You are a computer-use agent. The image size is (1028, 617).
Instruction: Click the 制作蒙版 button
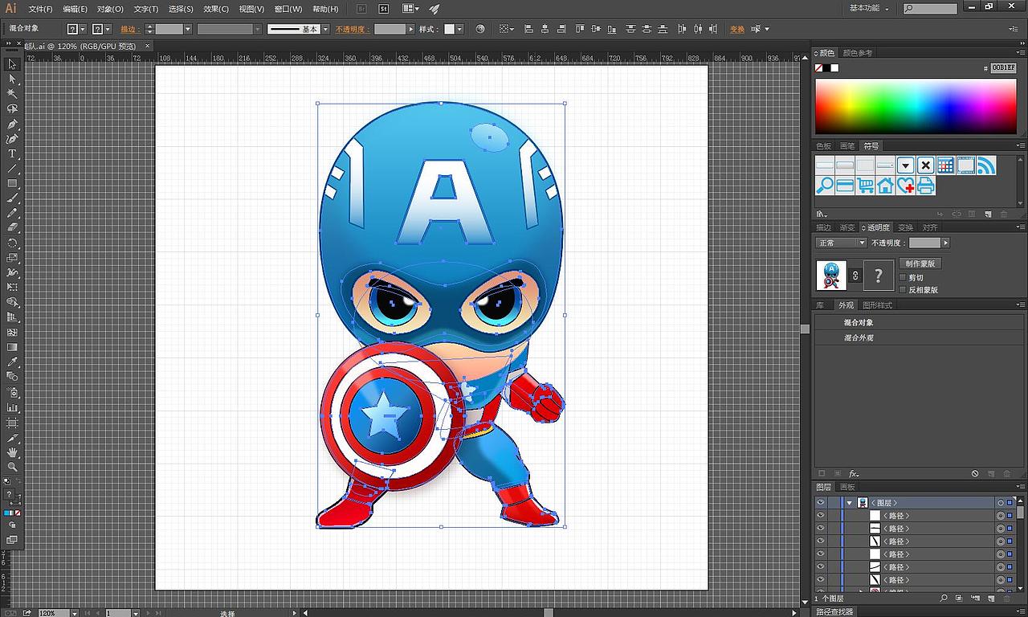(920, 264)
